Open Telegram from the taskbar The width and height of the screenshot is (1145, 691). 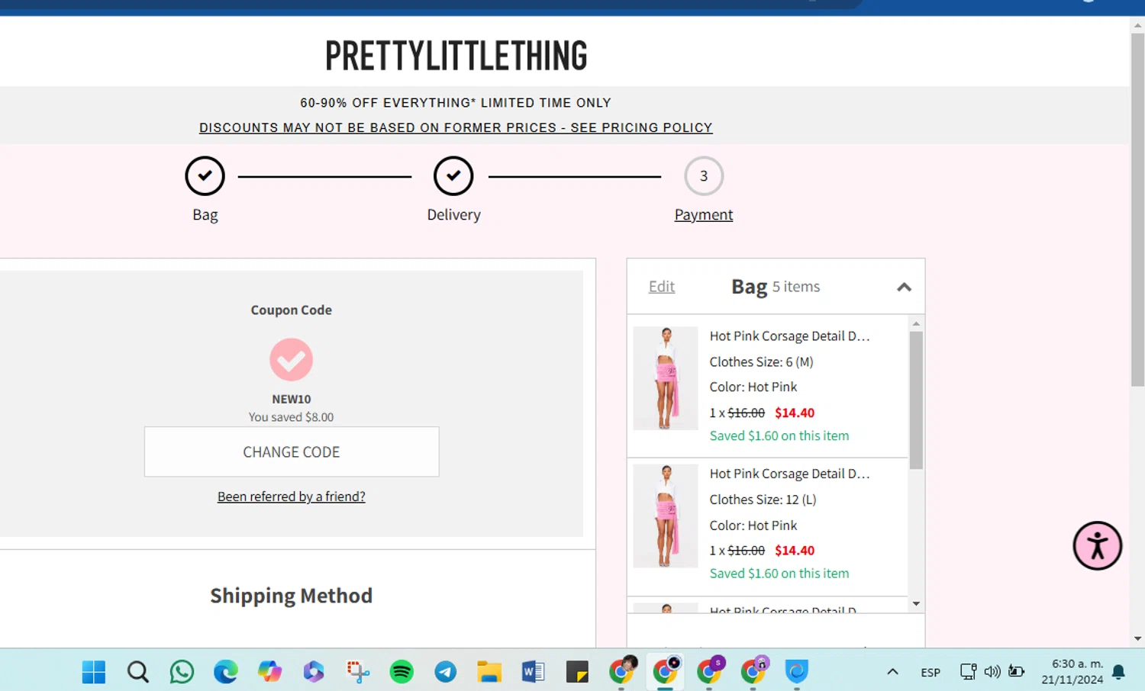(446, 672)
